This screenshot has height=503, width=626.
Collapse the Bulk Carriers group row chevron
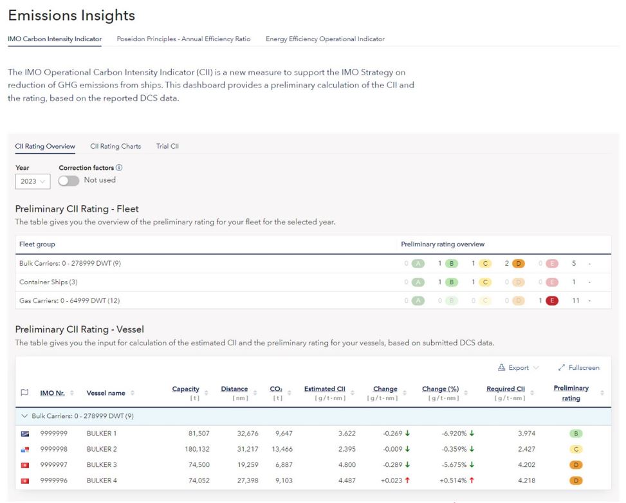click(x=24, y=416)
